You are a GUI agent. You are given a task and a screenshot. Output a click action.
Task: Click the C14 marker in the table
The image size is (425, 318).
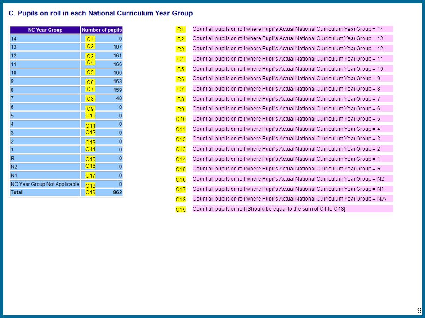click(x=90, y=149)
